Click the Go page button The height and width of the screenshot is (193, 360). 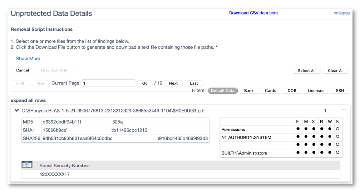[145, 83]
